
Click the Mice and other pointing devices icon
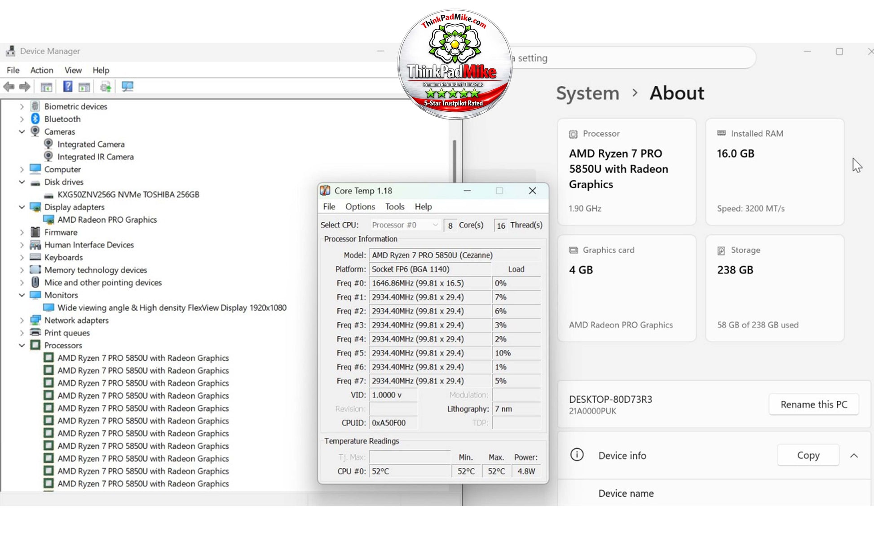35,282
